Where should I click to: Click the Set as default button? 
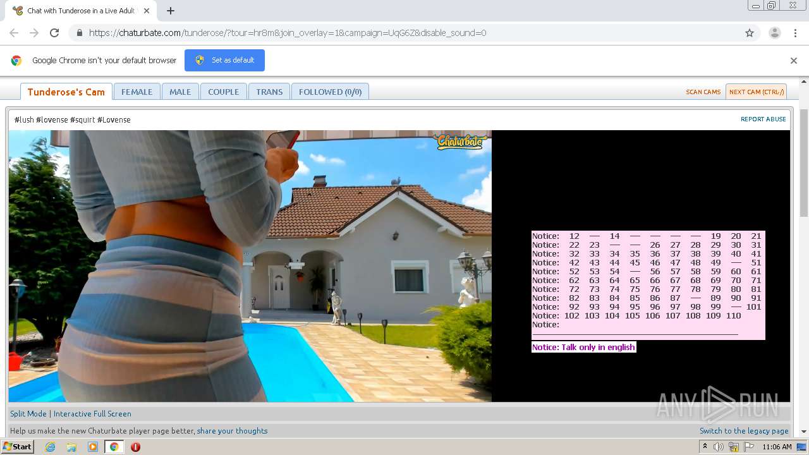pyautogui.click(x=224, y=60)
